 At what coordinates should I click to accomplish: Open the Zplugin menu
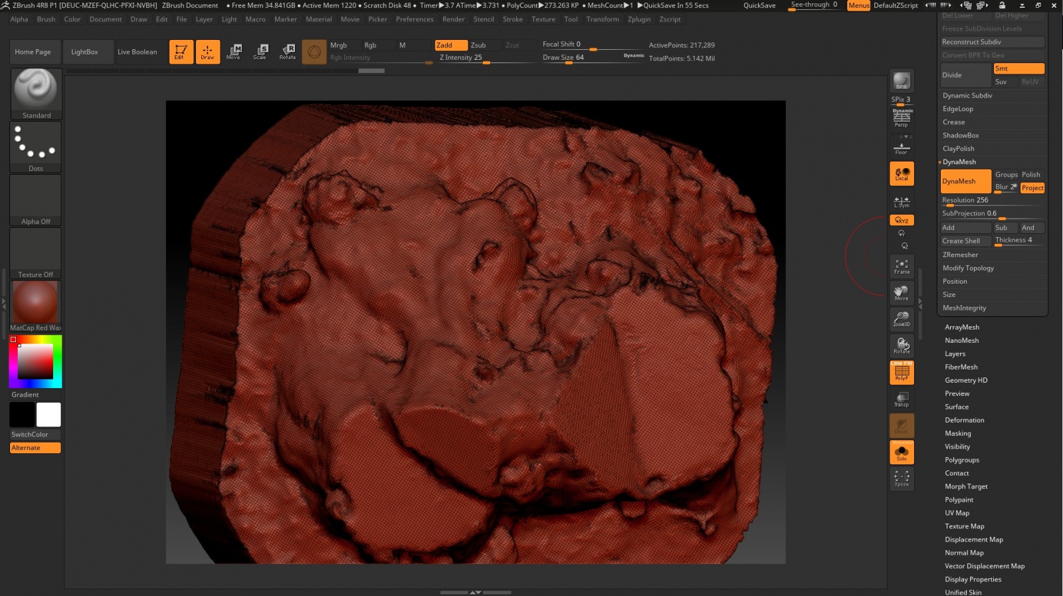click(639, 19)
